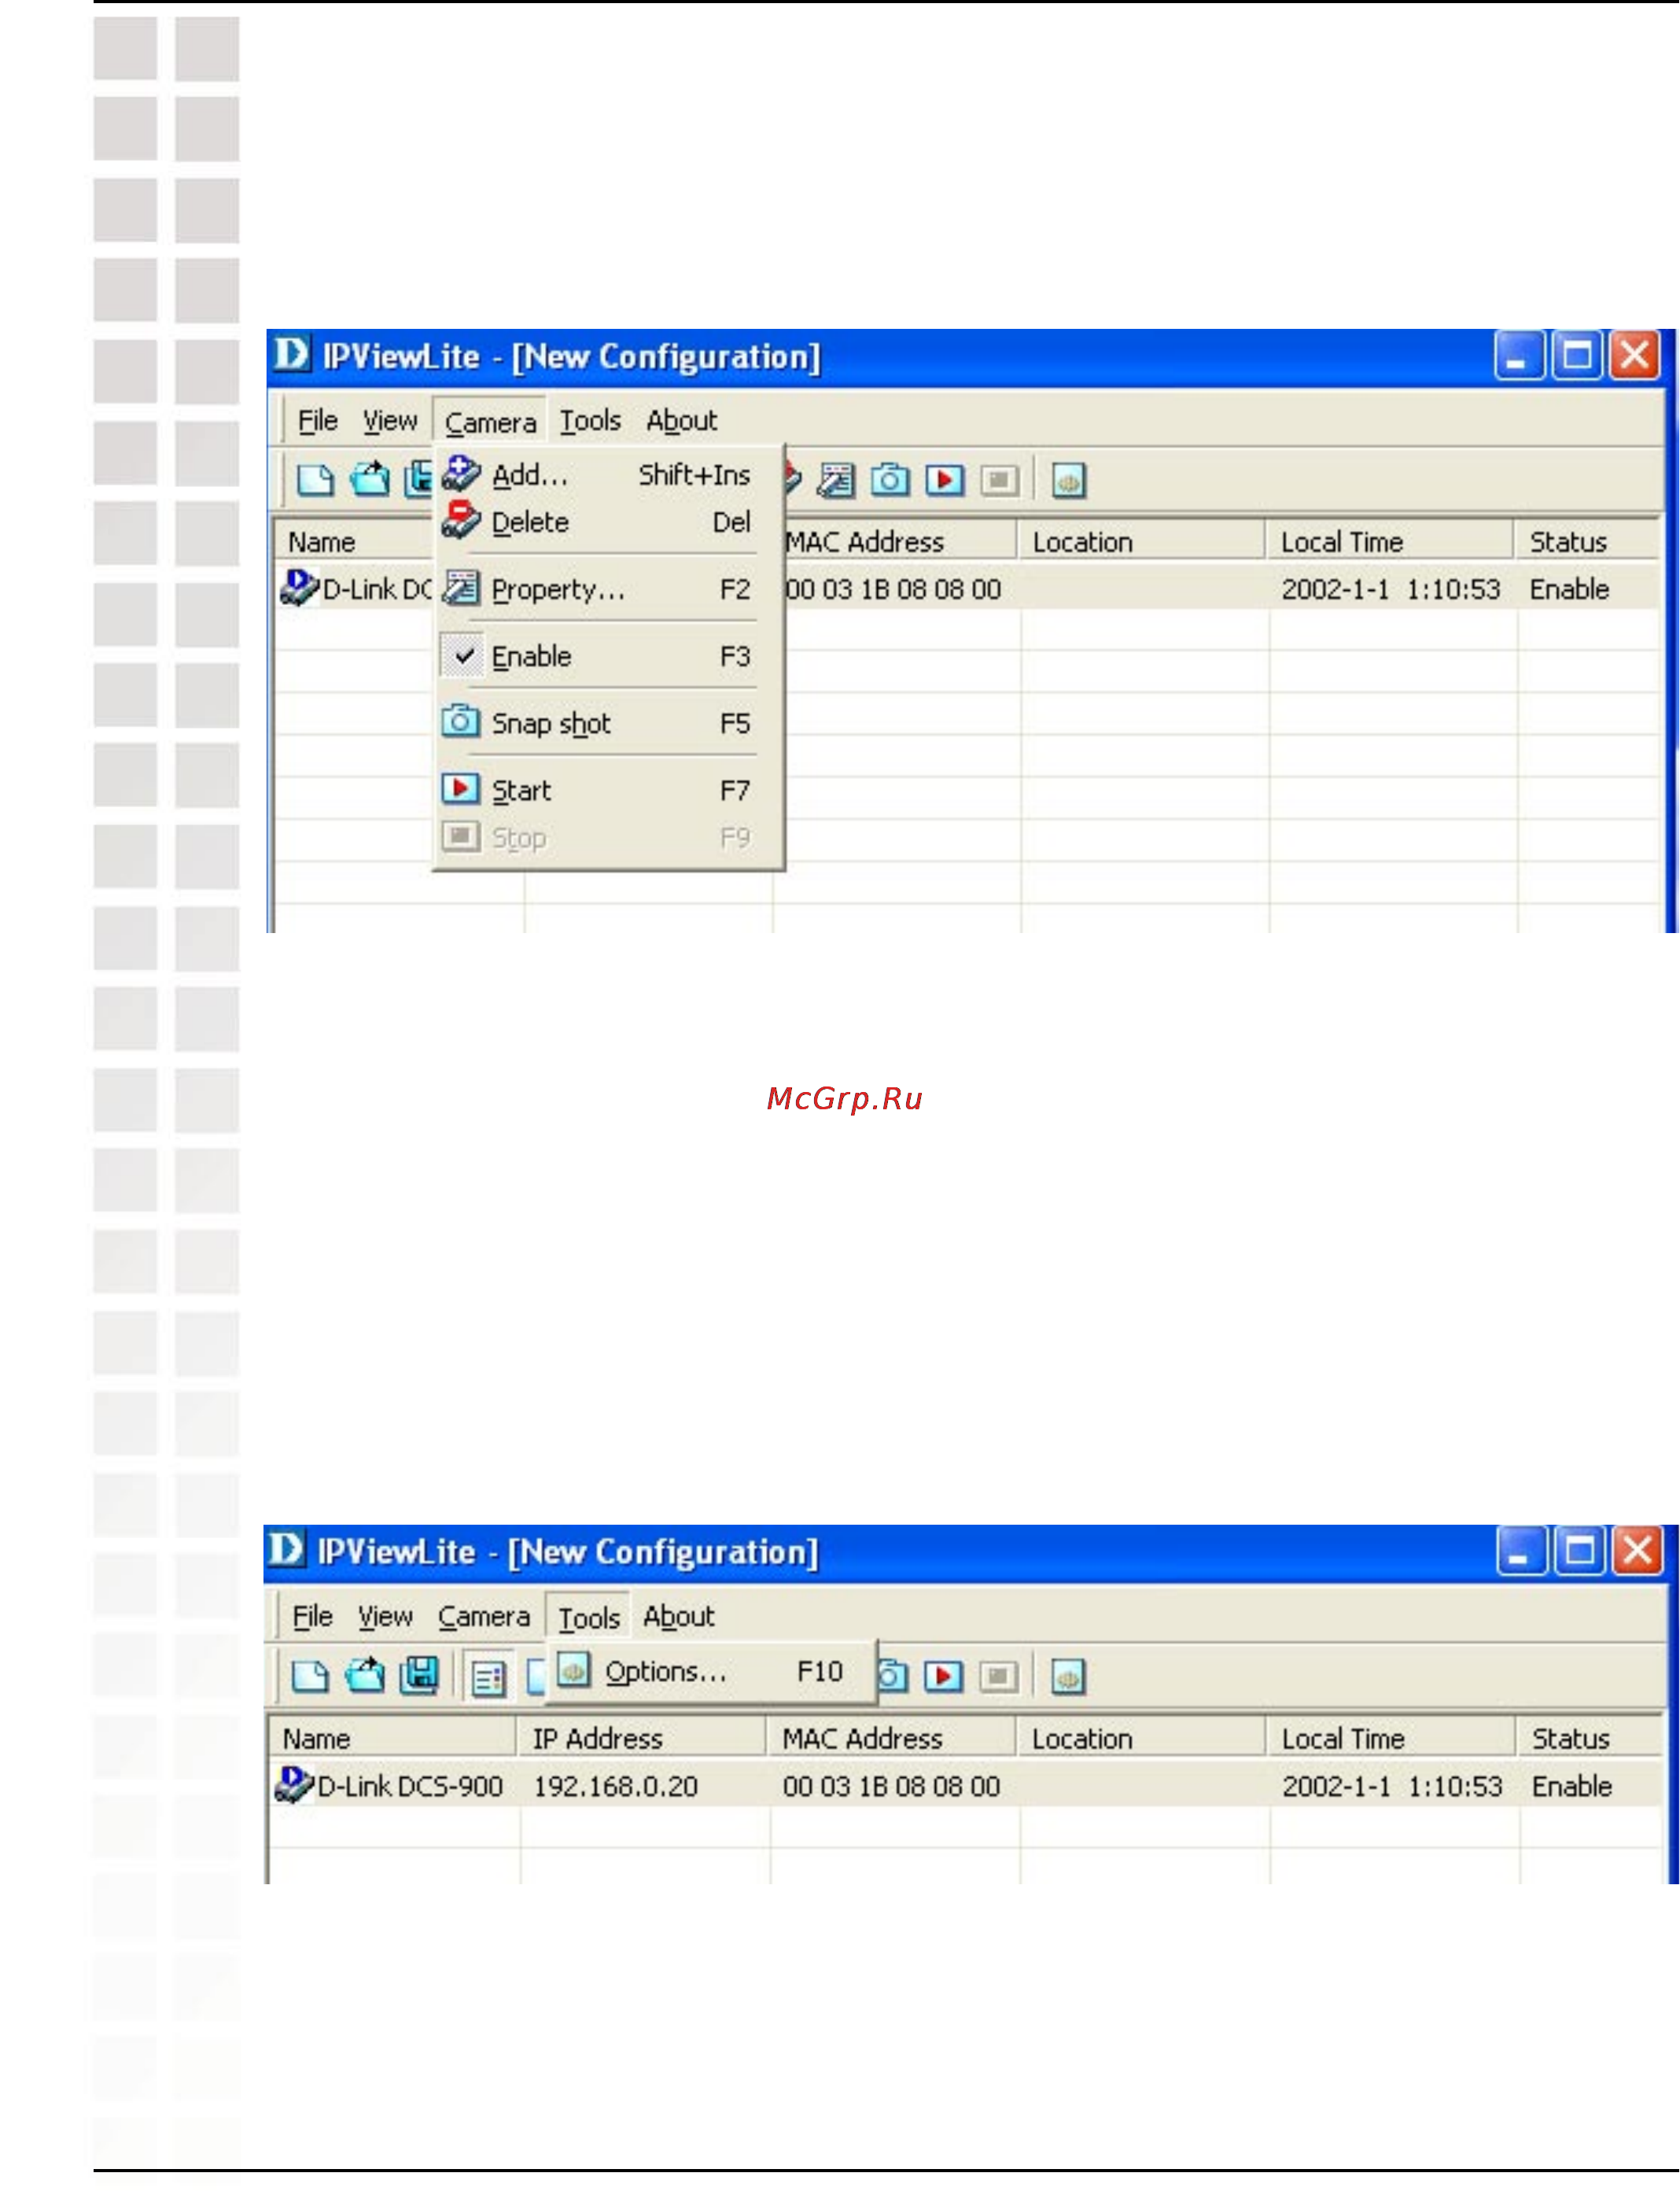Click Snapshot camera toolbar icon in upper window
1680x2195 pixels.
click(x=890, y=481)
